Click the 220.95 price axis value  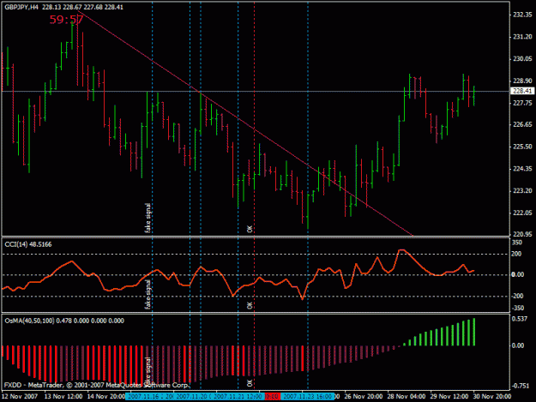522,234
